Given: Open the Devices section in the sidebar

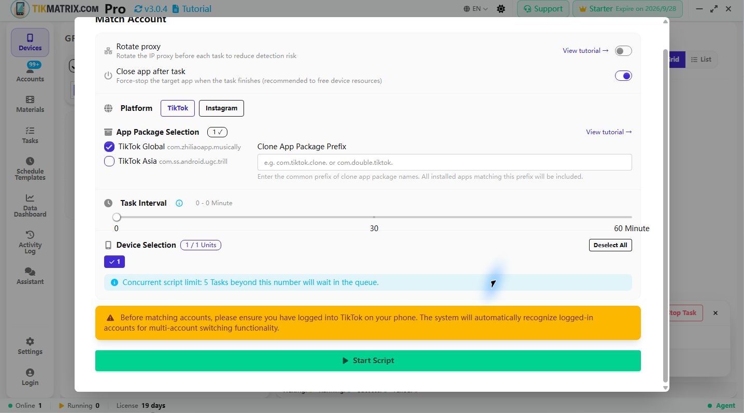Looking at the screenshot, I should 30,42.
